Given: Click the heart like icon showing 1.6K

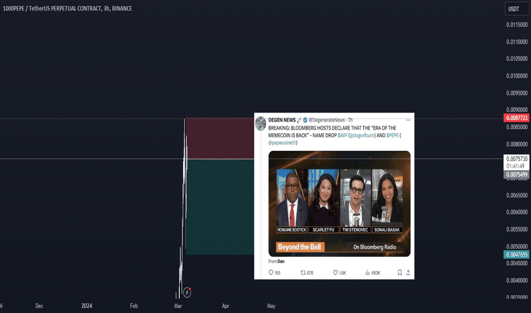Looking at the screenshot, I should point(335,273).
